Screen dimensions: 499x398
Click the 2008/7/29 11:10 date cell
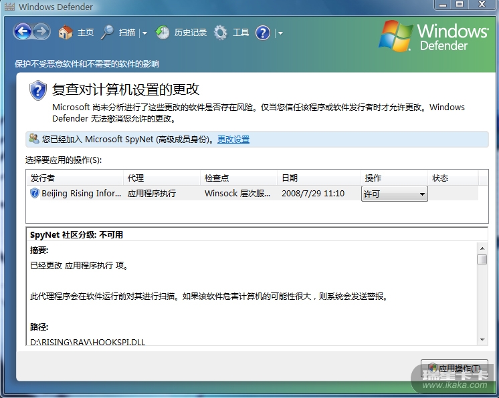[313, 193]
